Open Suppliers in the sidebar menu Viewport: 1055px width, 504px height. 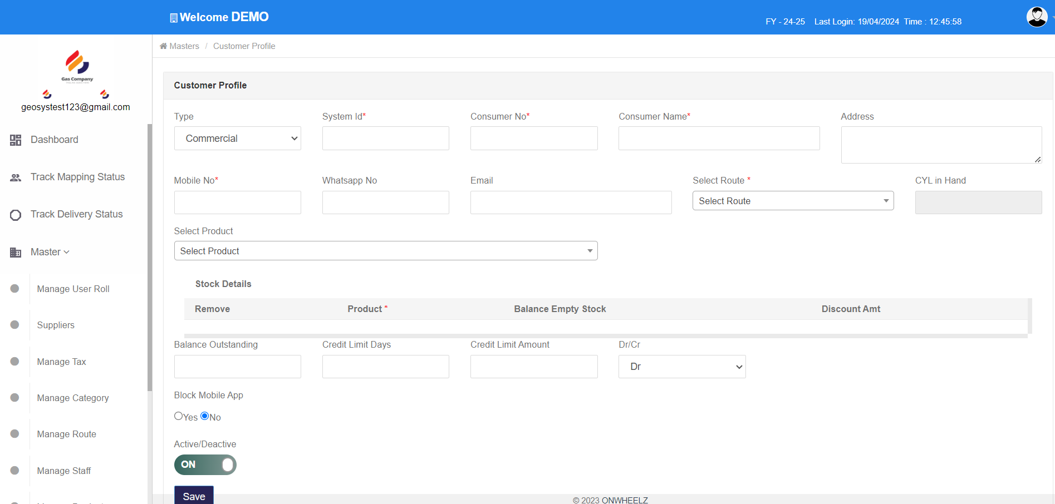coord(56,325)
